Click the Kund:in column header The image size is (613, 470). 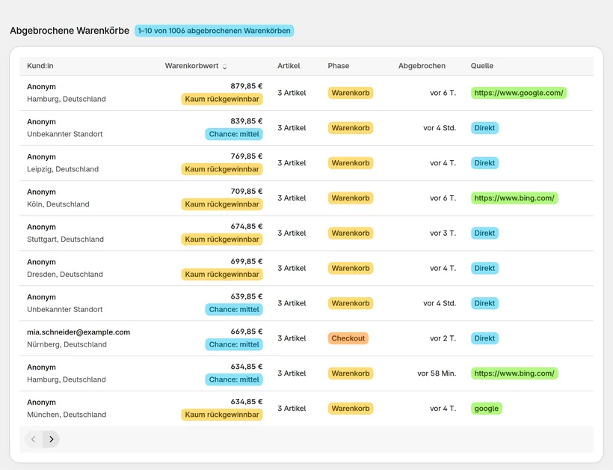40,66
